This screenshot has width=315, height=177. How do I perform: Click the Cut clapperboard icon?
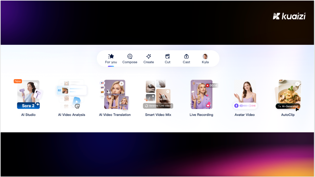(x=167, y=56)
